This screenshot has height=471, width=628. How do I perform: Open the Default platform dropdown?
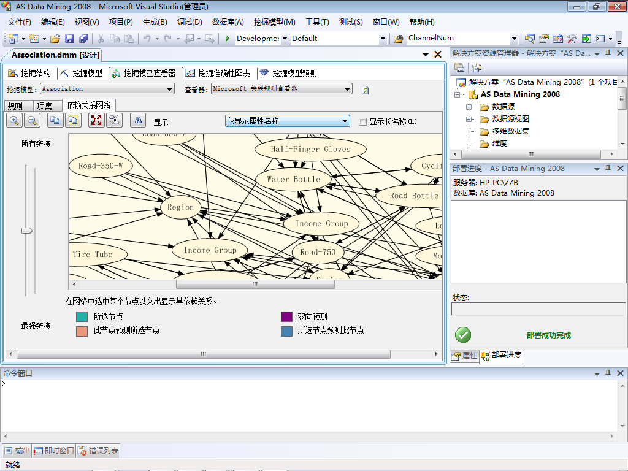pos(383,39)
